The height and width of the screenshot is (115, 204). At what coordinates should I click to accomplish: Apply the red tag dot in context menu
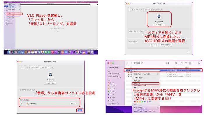pyautogui.click(x=135, y=102)
